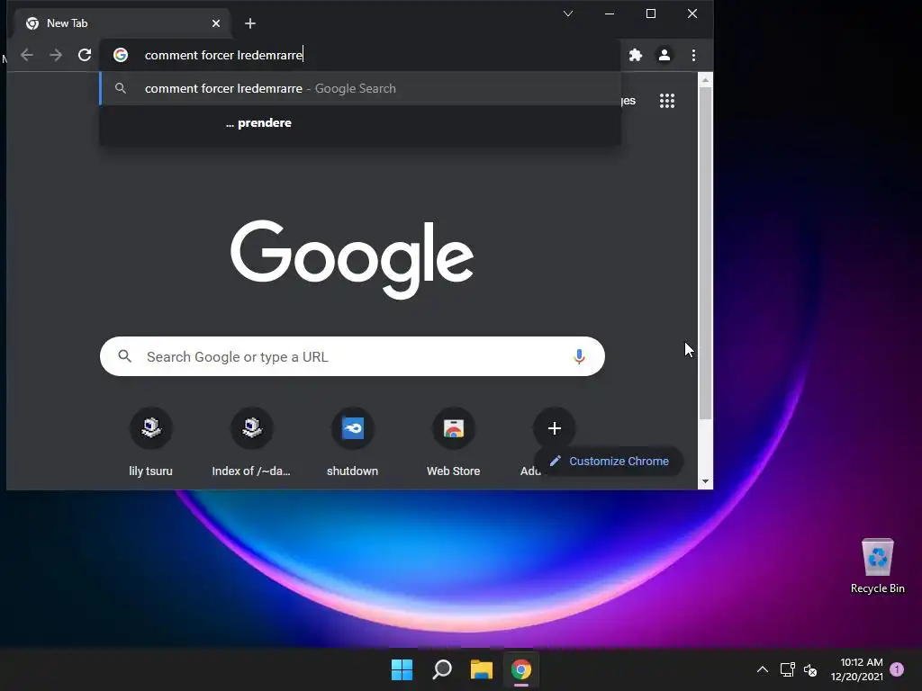Open a new tab with the plus button
Screen dimensions: 922x691
(x=250, y=23)
